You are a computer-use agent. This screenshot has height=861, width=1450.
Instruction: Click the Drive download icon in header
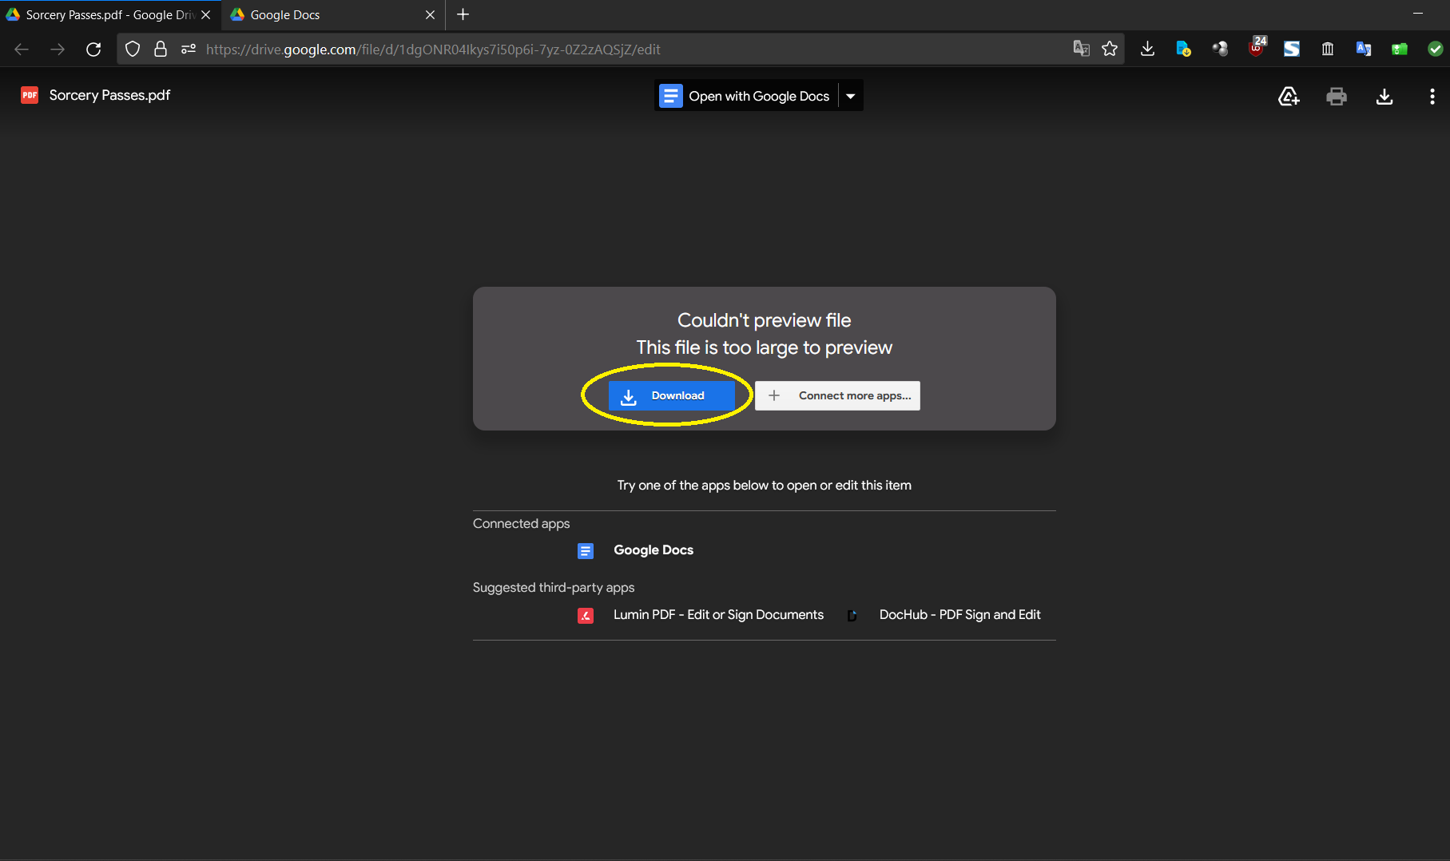coord(1384,97)
